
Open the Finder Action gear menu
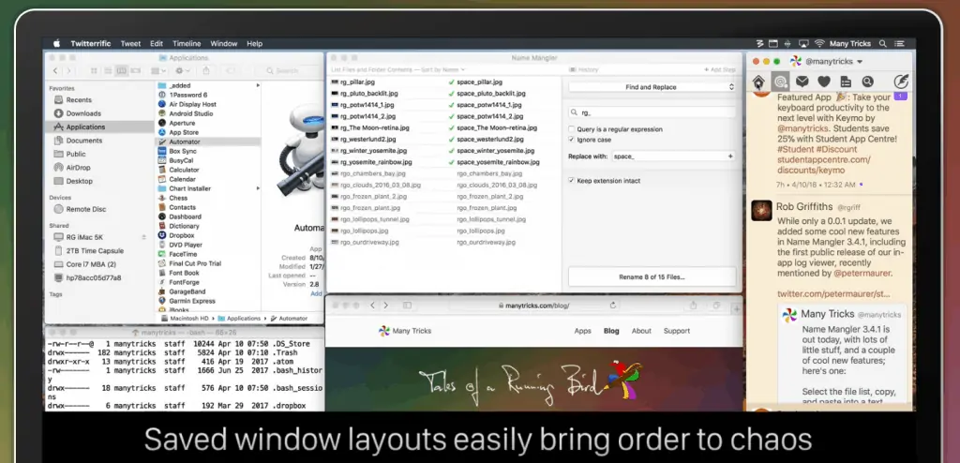pos(182,71)
